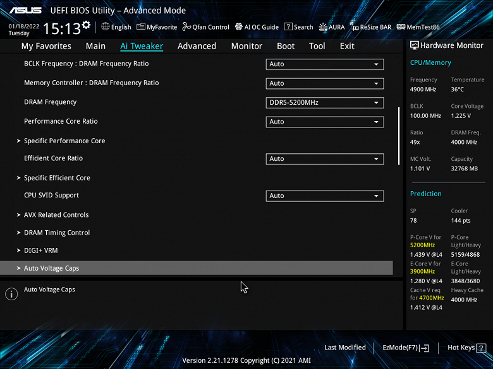Click the Hot Keys question mark icon
493x369 pixels.
tap(481, 348)
